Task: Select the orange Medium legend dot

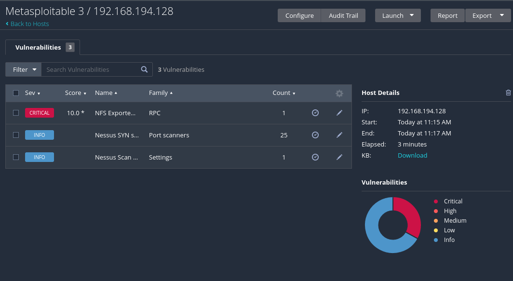Action: 436,220
